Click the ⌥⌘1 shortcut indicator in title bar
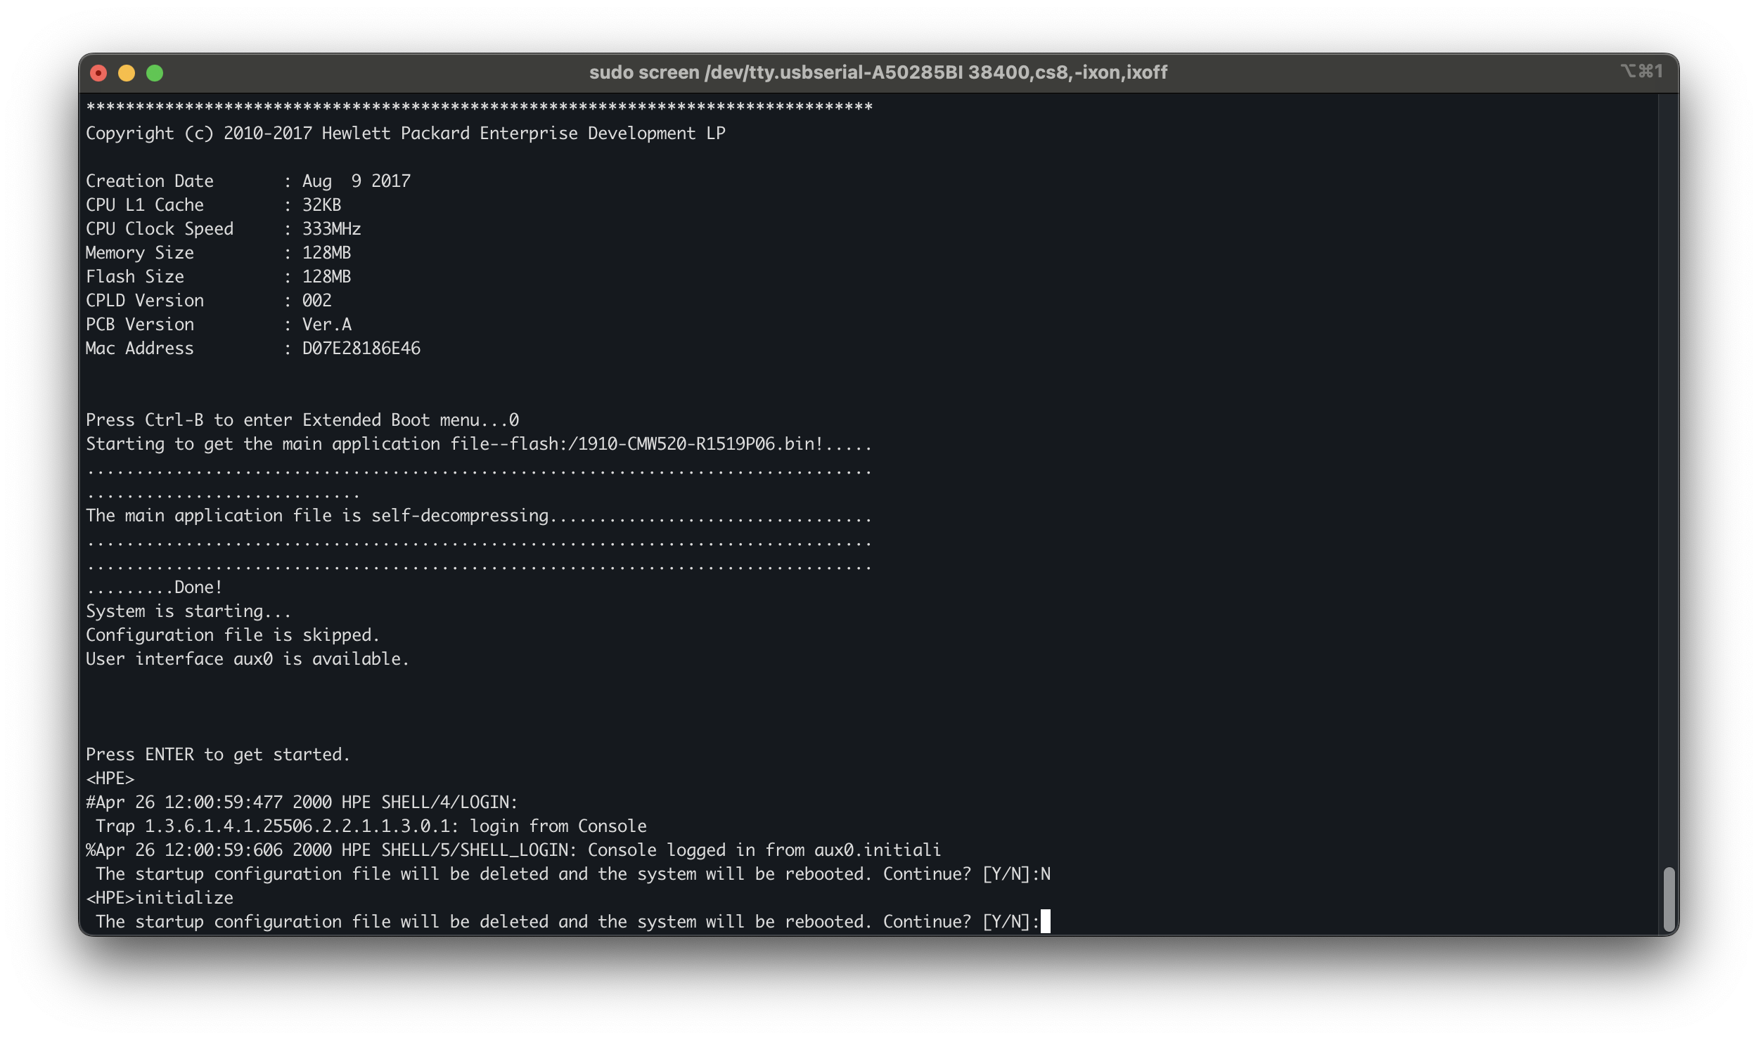 [x=1641, y=72]
